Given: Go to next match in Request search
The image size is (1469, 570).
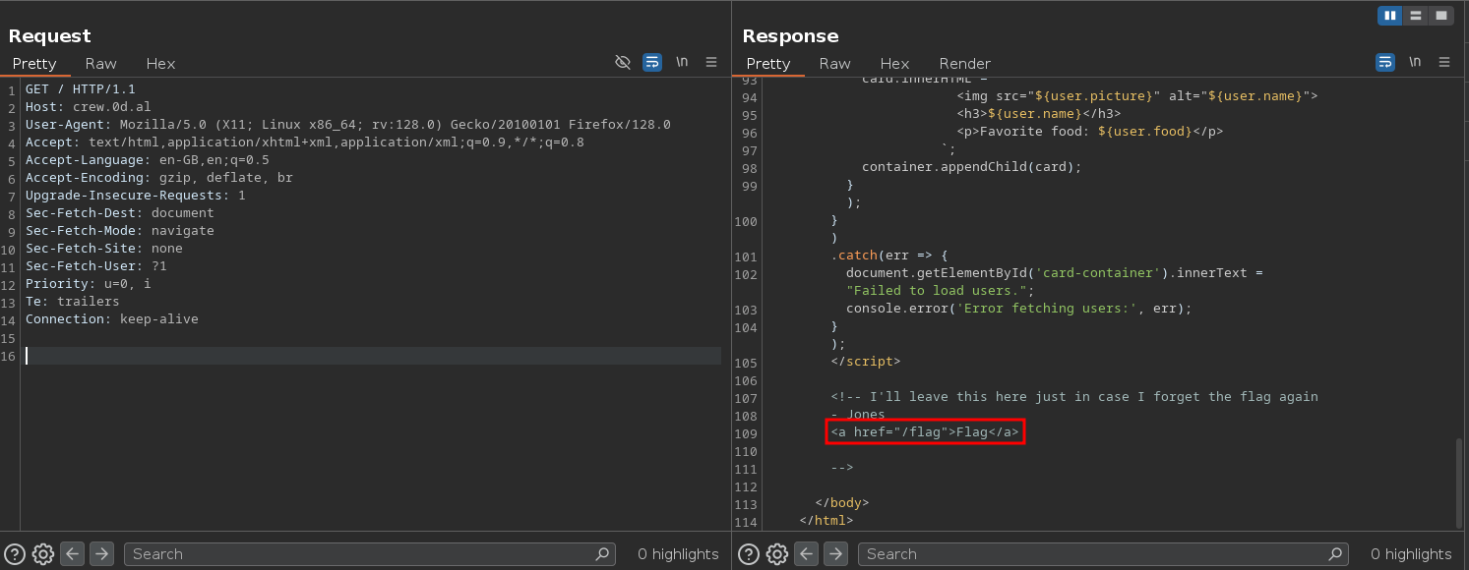Looking at the screenshot, I should (101, 553).
